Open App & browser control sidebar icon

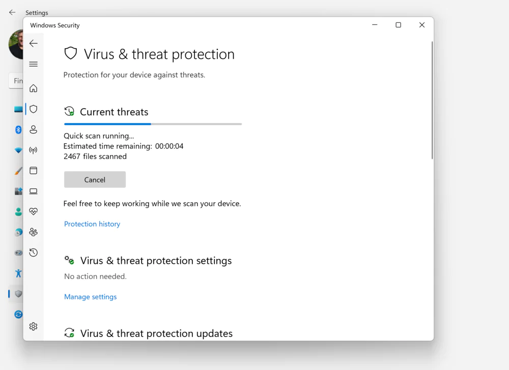pyautogui.click(x=34, y=171)
